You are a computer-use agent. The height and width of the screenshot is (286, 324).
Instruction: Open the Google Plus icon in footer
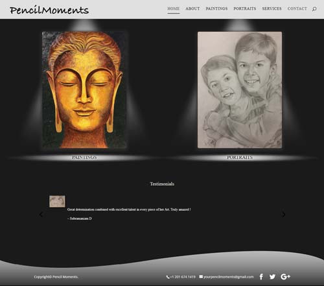tap(285, 276)
